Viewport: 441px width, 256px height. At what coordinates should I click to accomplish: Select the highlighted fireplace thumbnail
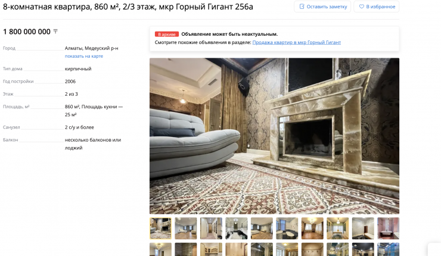[x=160, y=228]
